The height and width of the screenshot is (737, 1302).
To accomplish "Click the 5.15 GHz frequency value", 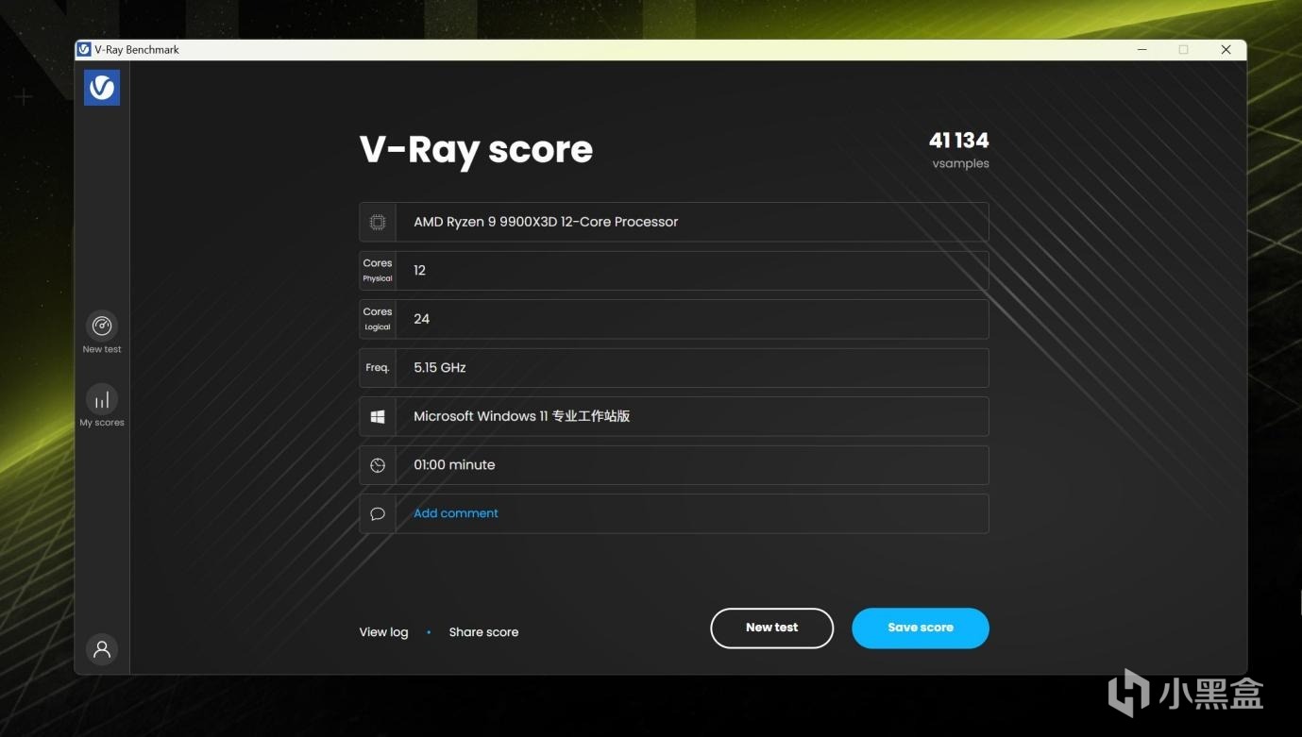I will (440, 368).
